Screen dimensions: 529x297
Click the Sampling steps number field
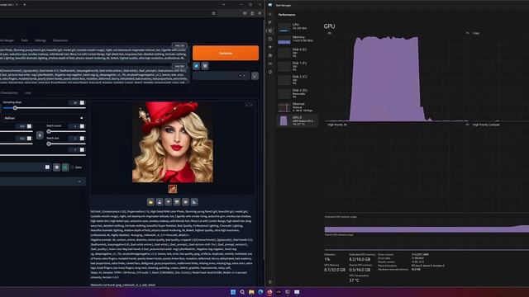click(77, 102)
